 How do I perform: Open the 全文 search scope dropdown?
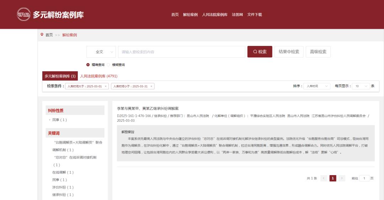click(x=101, y=52)
